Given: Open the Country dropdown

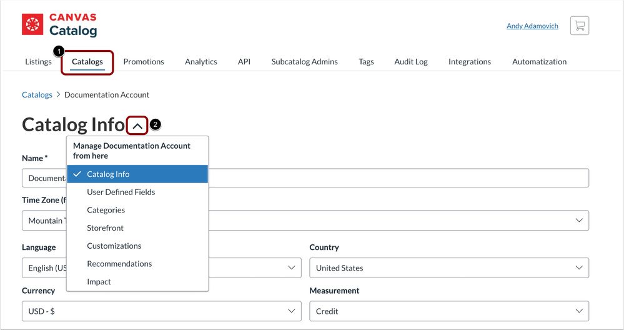Looking at the screenshot, I should (x=449, y=268).
